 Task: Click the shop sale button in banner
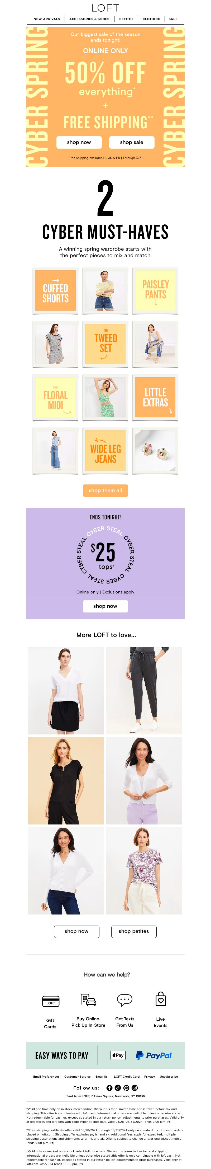pos(132,142)
